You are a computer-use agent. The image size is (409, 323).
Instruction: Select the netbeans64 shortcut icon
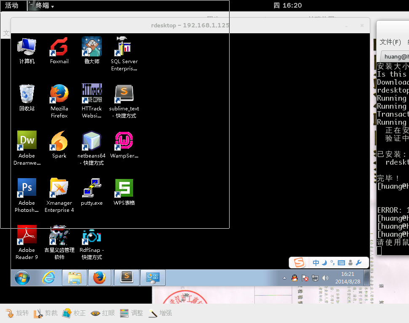tap(91, 149)
